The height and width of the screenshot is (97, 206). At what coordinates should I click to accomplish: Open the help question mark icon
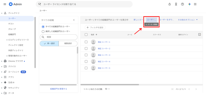click(182, 4)
